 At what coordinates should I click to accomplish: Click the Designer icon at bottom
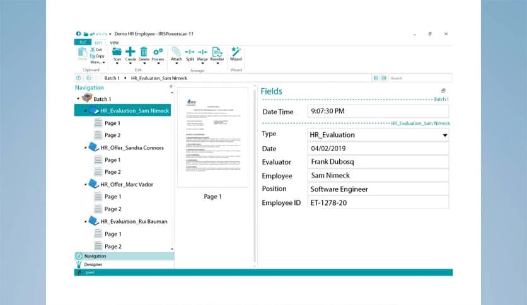click(79, 265)
